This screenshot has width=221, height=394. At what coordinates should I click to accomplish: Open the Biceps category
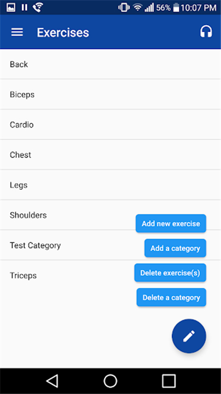click(x=110, y=95)
